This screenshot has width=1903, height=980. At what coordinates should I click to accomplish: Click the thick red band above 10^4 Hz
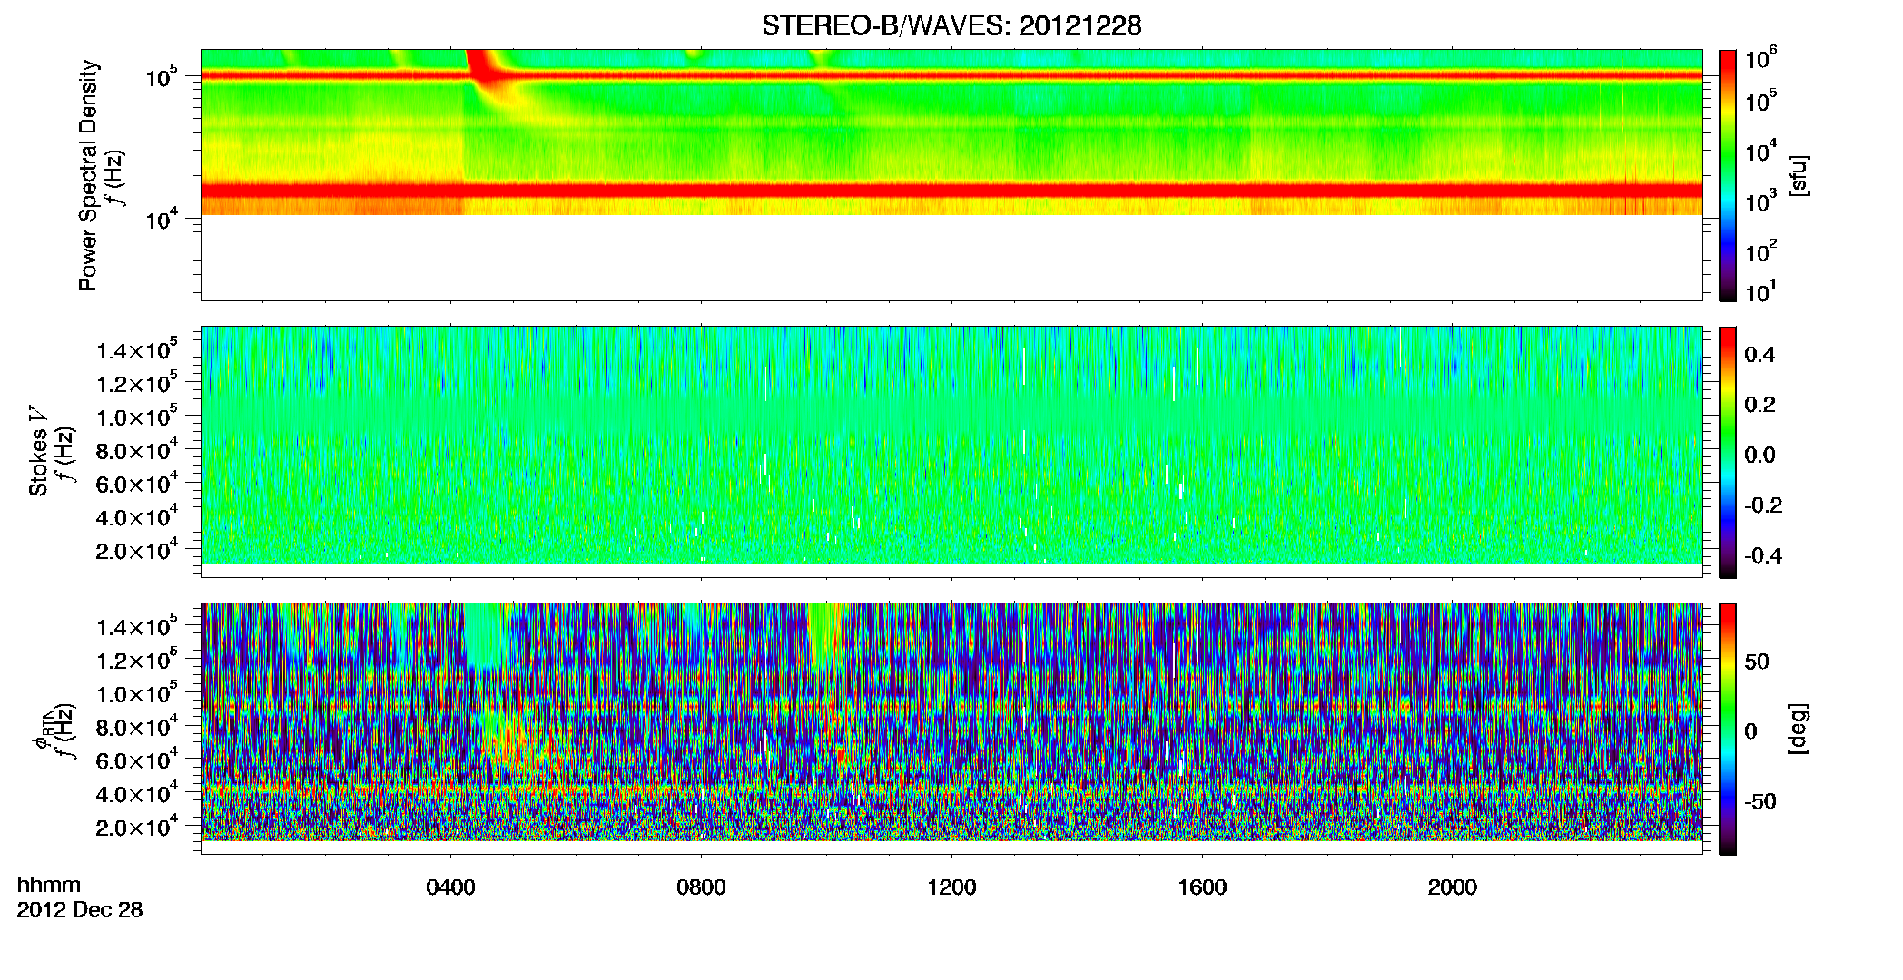(951, 190)
